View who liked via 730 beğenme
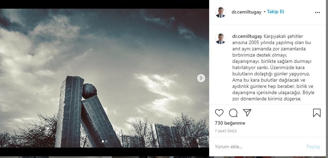328x158 pixels. click(230, 123)
